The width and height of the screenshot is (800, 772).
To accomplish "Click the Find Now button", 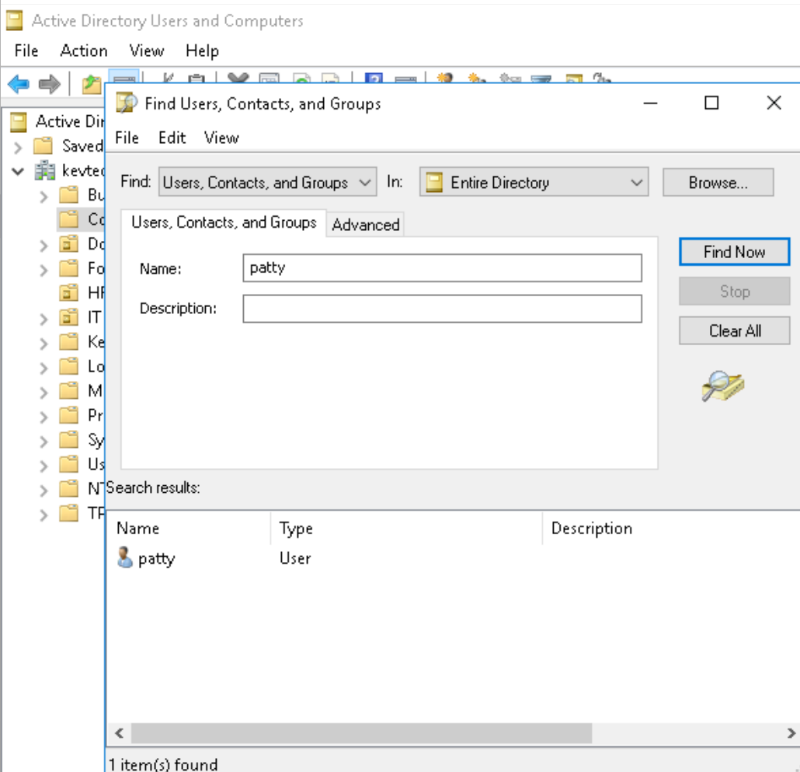I will pos(734,252).
